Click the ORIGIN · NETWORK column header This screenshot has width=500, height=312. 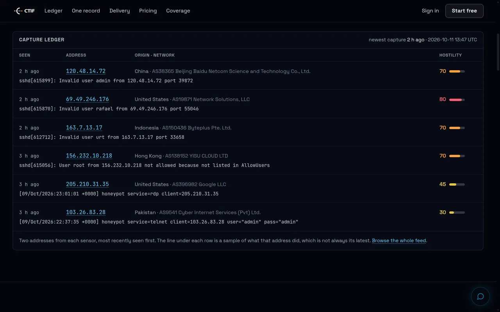tap(155, 55)
